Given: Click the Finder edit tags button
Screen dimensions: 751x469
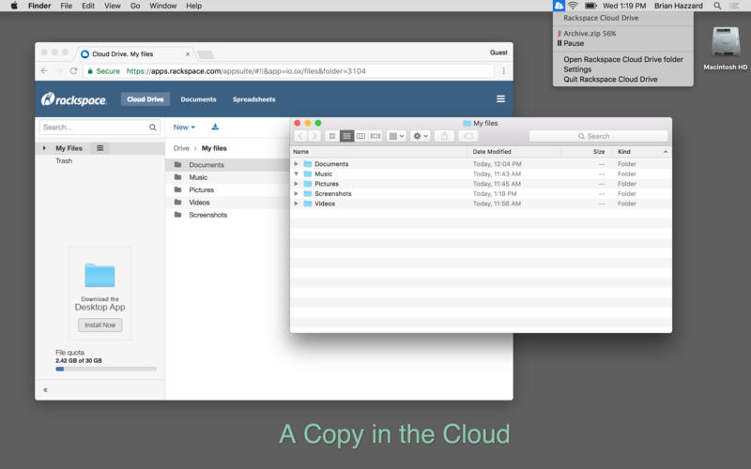Looking at the screenshot, I should (x=467, y=136).
